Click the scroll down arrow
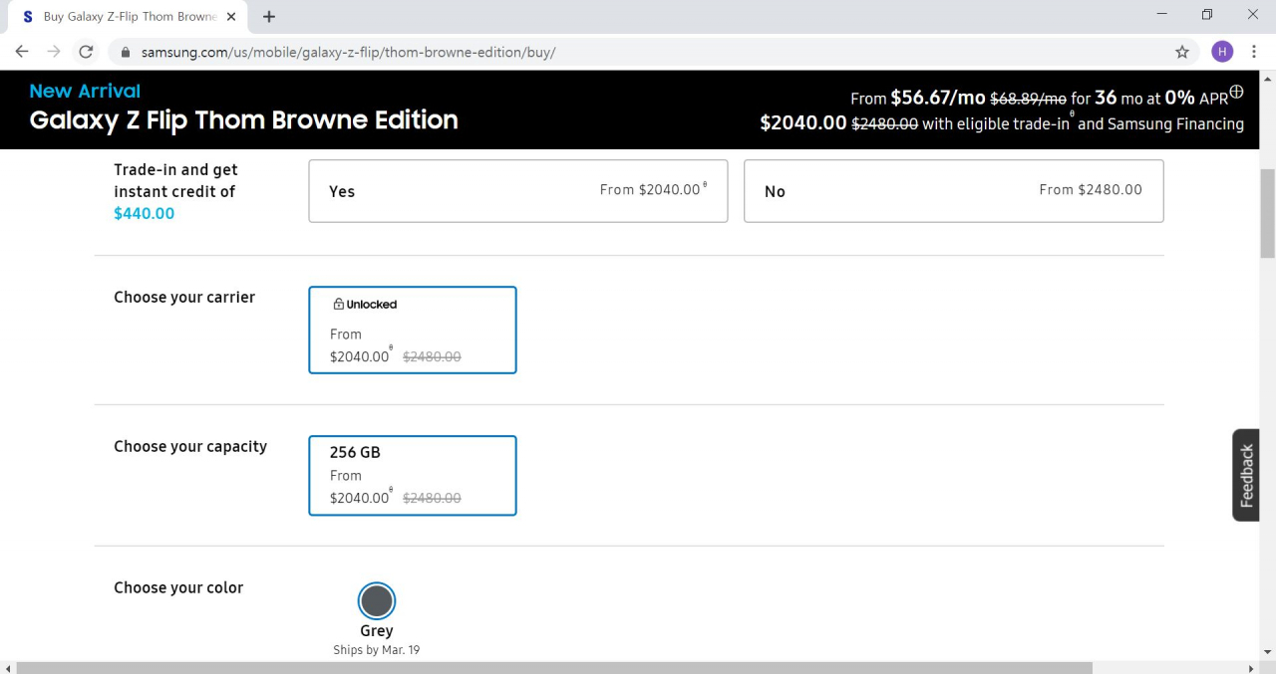This screenshot has width=1276, height=674. 1268,651
